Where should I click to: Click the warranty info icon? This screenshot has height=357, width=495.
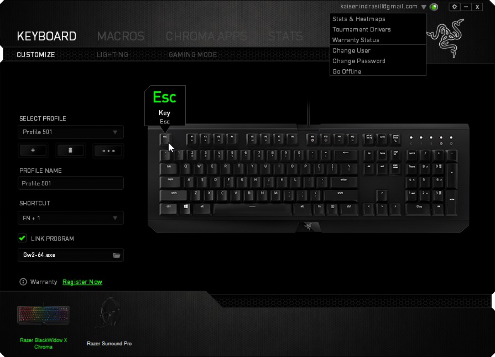[23, 282]
